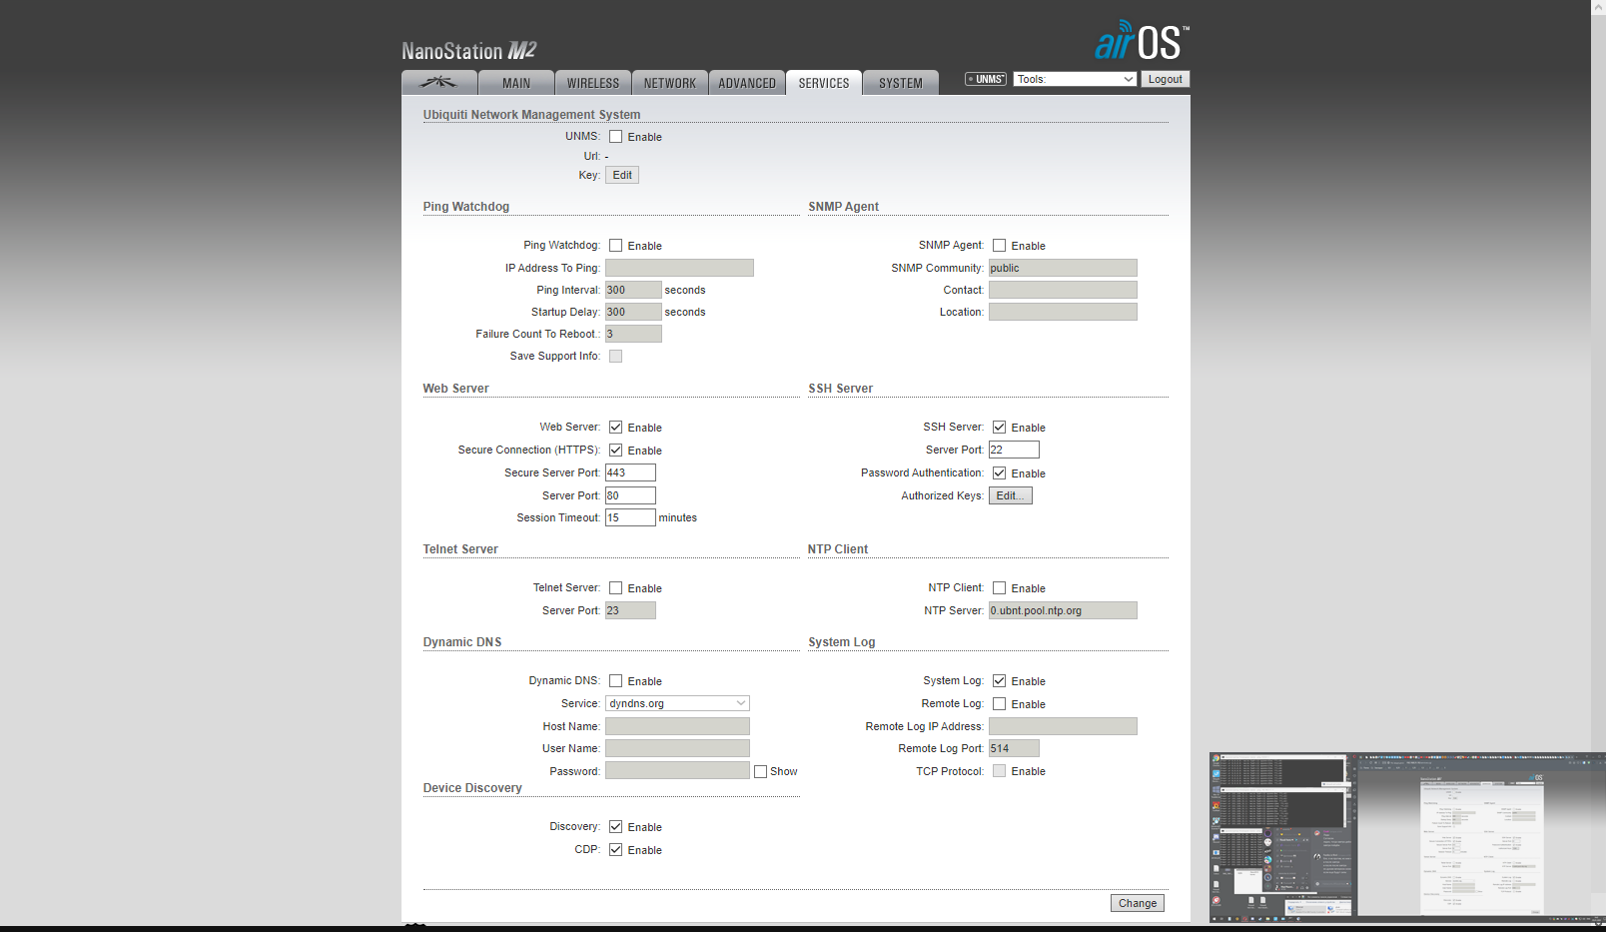Click the UNMS icon button

click(x=986, y=79)
